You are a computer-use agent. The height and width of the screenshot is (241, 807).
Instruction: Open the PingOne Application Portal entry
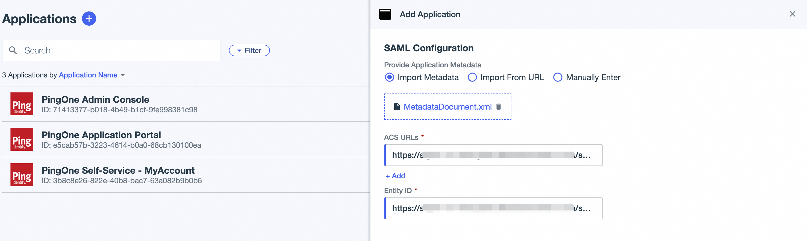(101, 135)
